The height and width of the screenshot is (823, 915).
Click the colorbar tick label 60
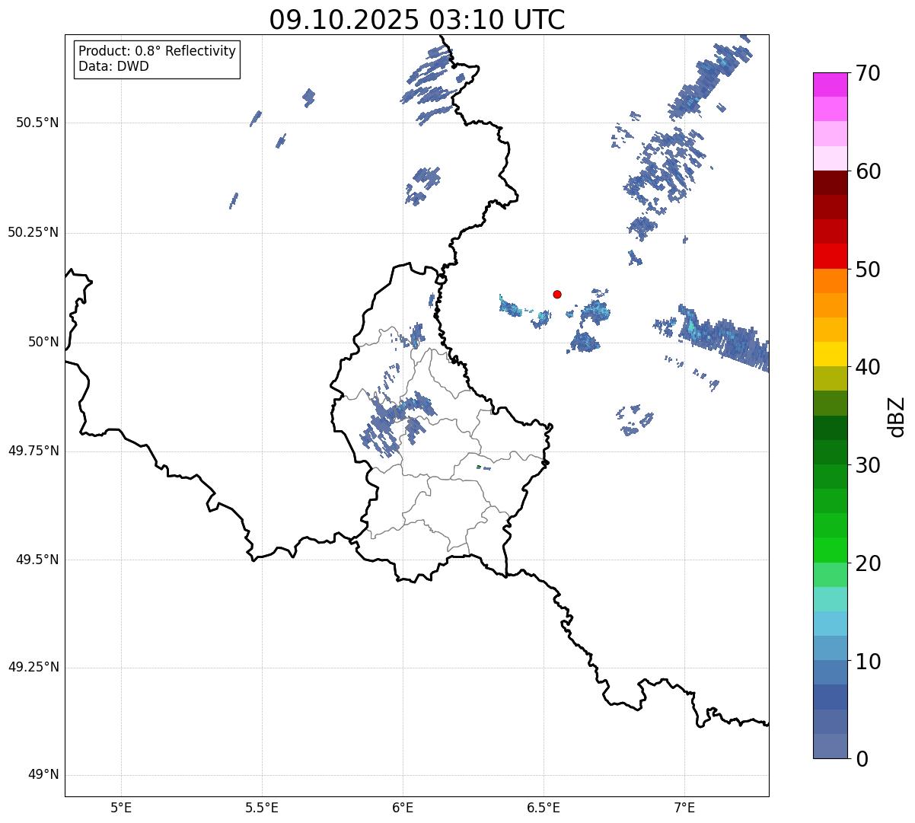click(x=868, y=171)
